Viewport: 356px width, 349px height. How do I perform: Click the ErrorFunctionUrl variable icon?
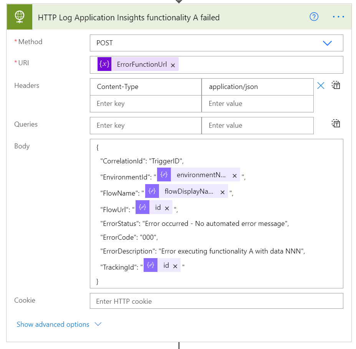click(x=104, y=64)
